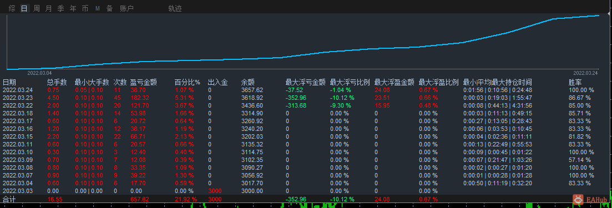Open the M tab
Viewport: 612px width, 208px height.
97,8
